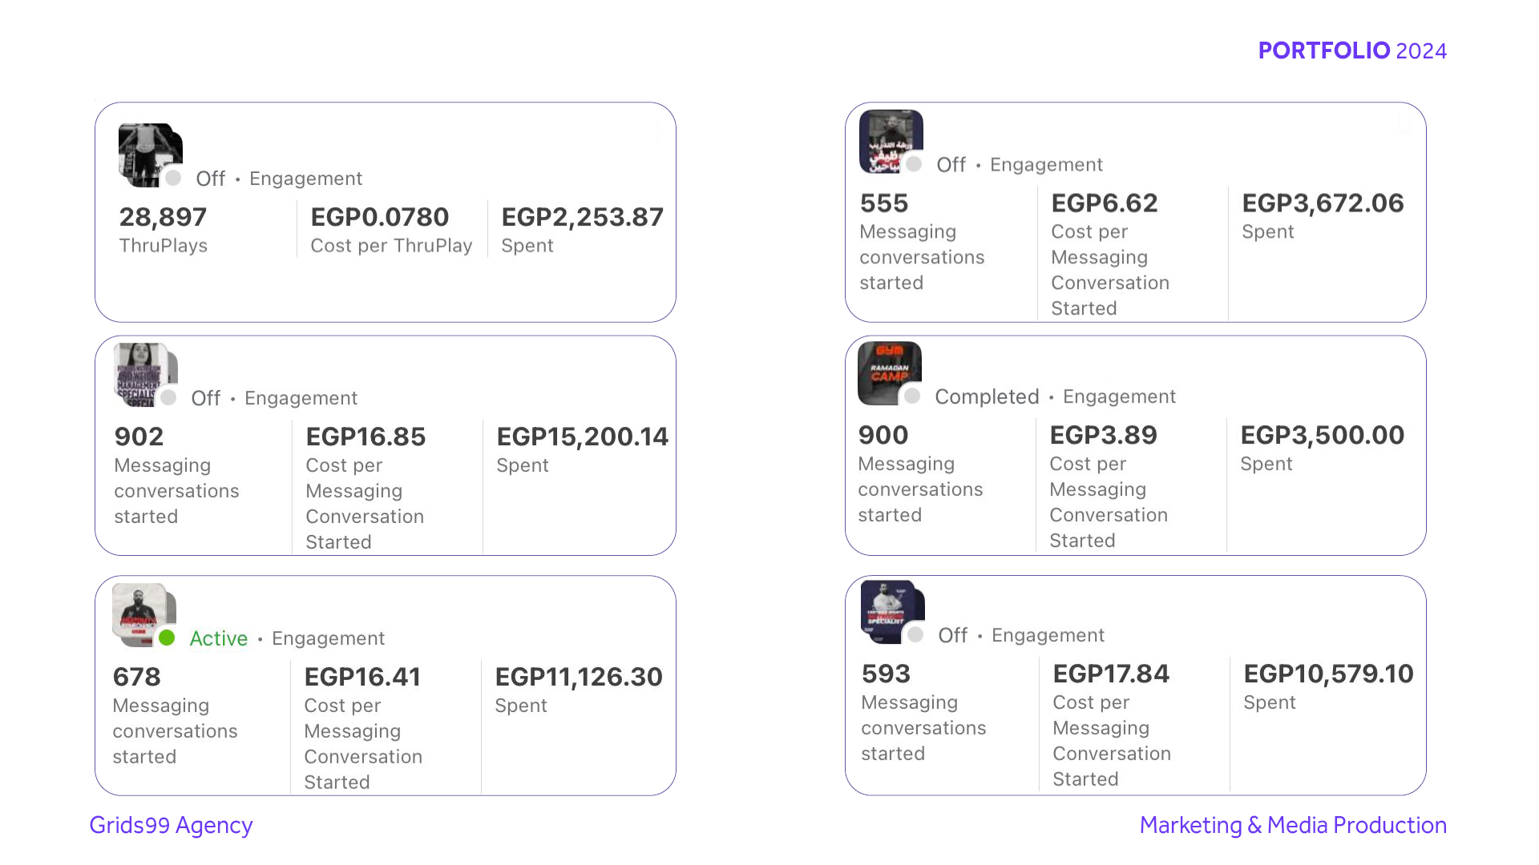
Task: Open the Gym Ramadan Camp ad thumbnail
Action: coord(888,372)
